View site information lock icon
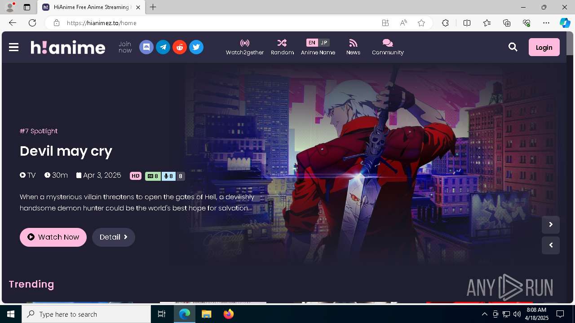 [x=56, y=23]
